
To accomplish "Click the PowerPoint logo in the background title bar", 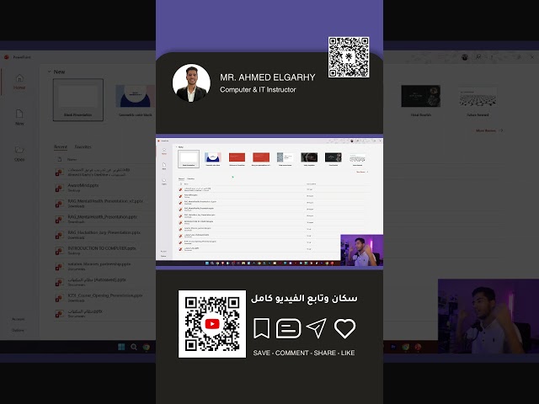I will (x=6, y=57).
